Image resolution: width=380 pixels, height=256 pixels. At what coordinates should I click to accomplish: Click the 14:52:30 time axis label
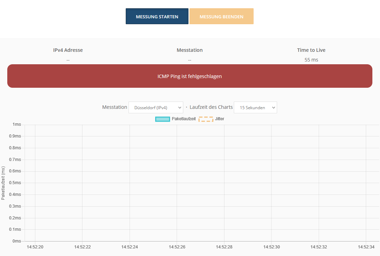coord(272,247)
